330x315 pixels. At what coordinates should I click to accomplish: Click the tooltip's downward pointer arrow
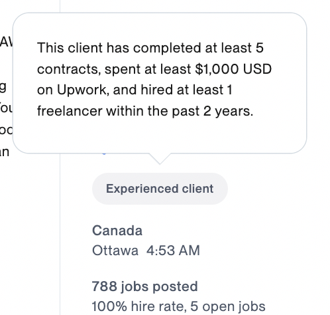point(160,159)
